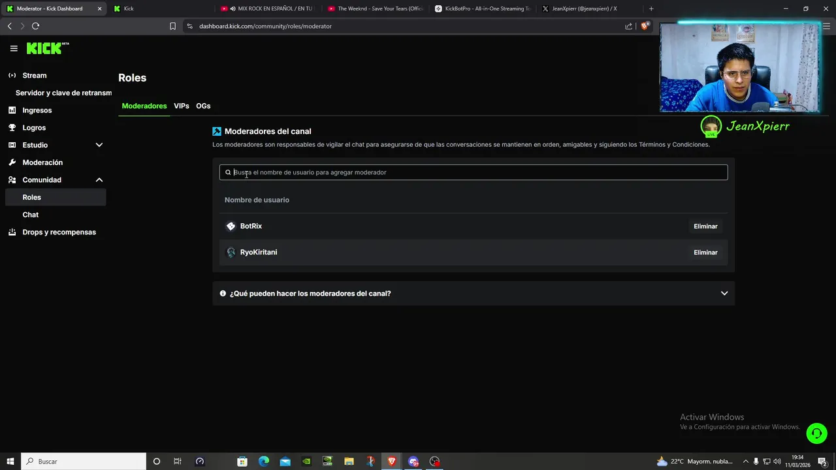Expand the Estudio submenu chevron
The image size is (836, 470).
coord(99,145)
